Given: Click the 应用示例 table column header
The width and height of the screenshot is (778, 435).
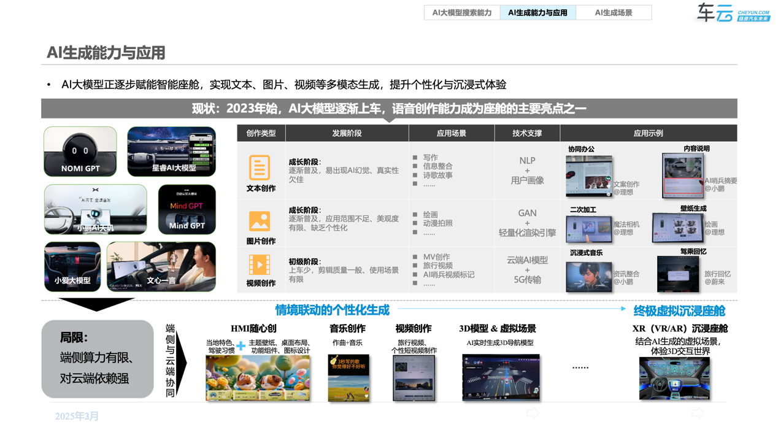Looking at the screenshot, I should coord(648,133).
